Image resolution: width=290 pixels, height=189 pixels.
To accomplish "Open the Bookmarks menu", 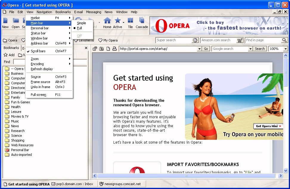I will pyautogui.click(x=63, y=12).
